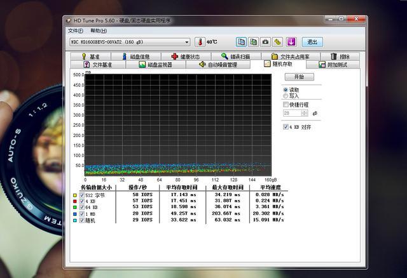This screenshot has width=407, height=278.
Task: Toggle the 64 KB checkbox
Action: tap(82, 208)
